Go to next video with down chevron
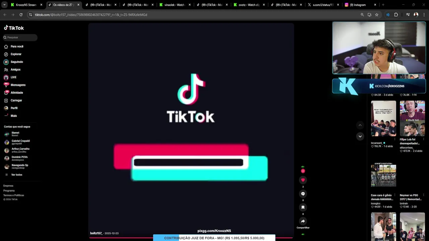This screenshot has width=429, height=241. (360, 136)
